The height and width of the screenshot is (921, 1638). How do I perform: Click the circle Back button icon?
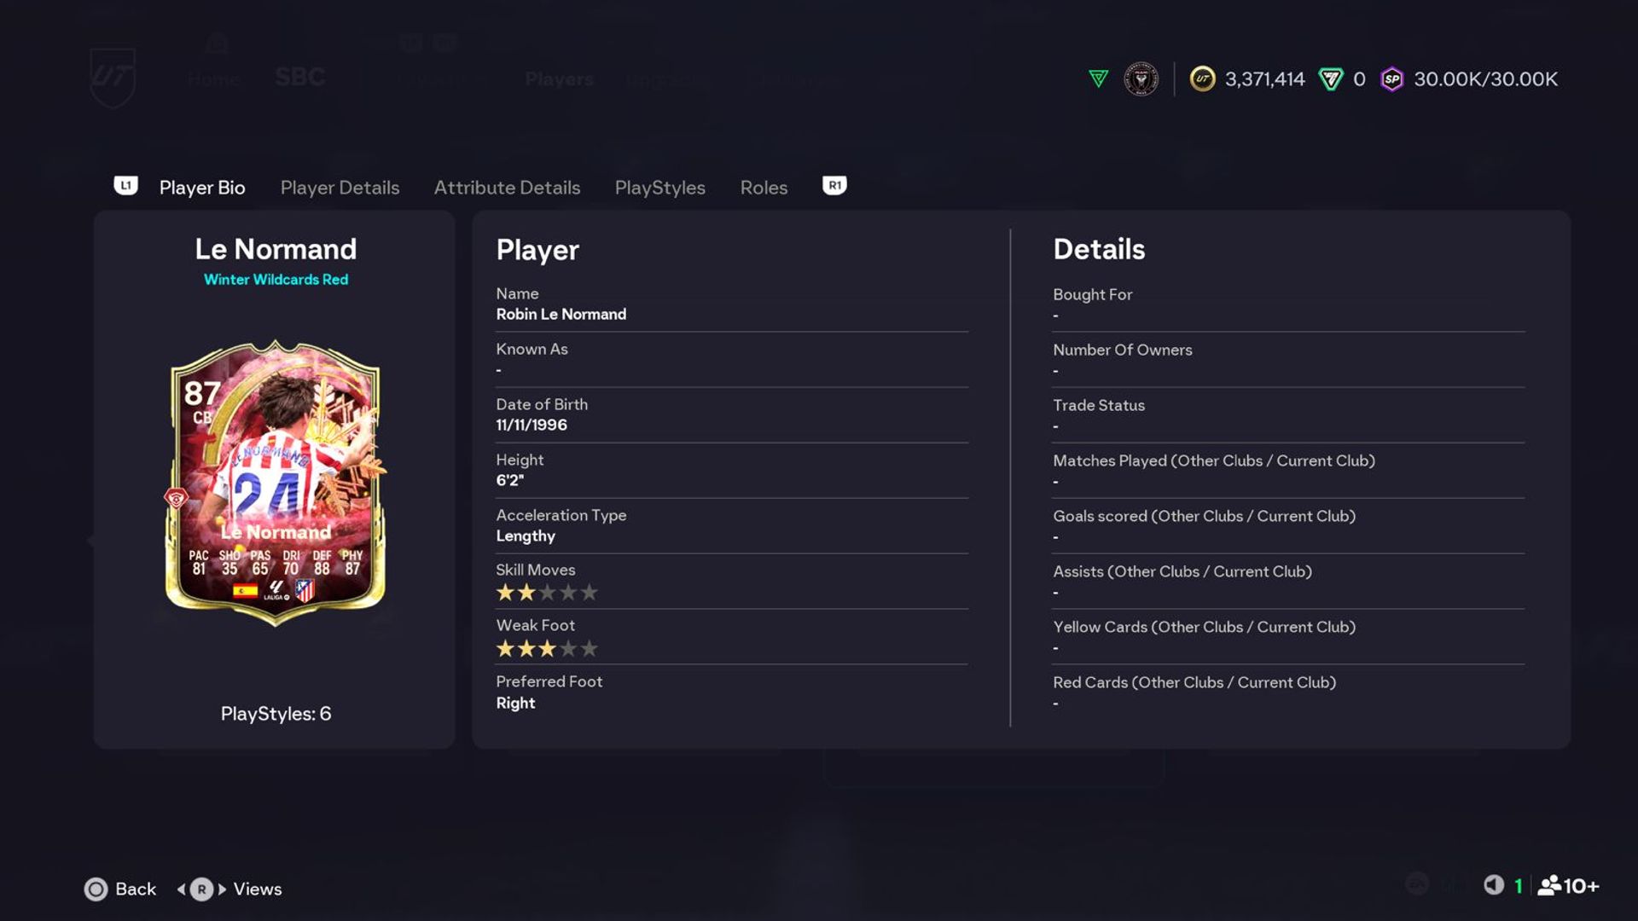tap(96, 889)
